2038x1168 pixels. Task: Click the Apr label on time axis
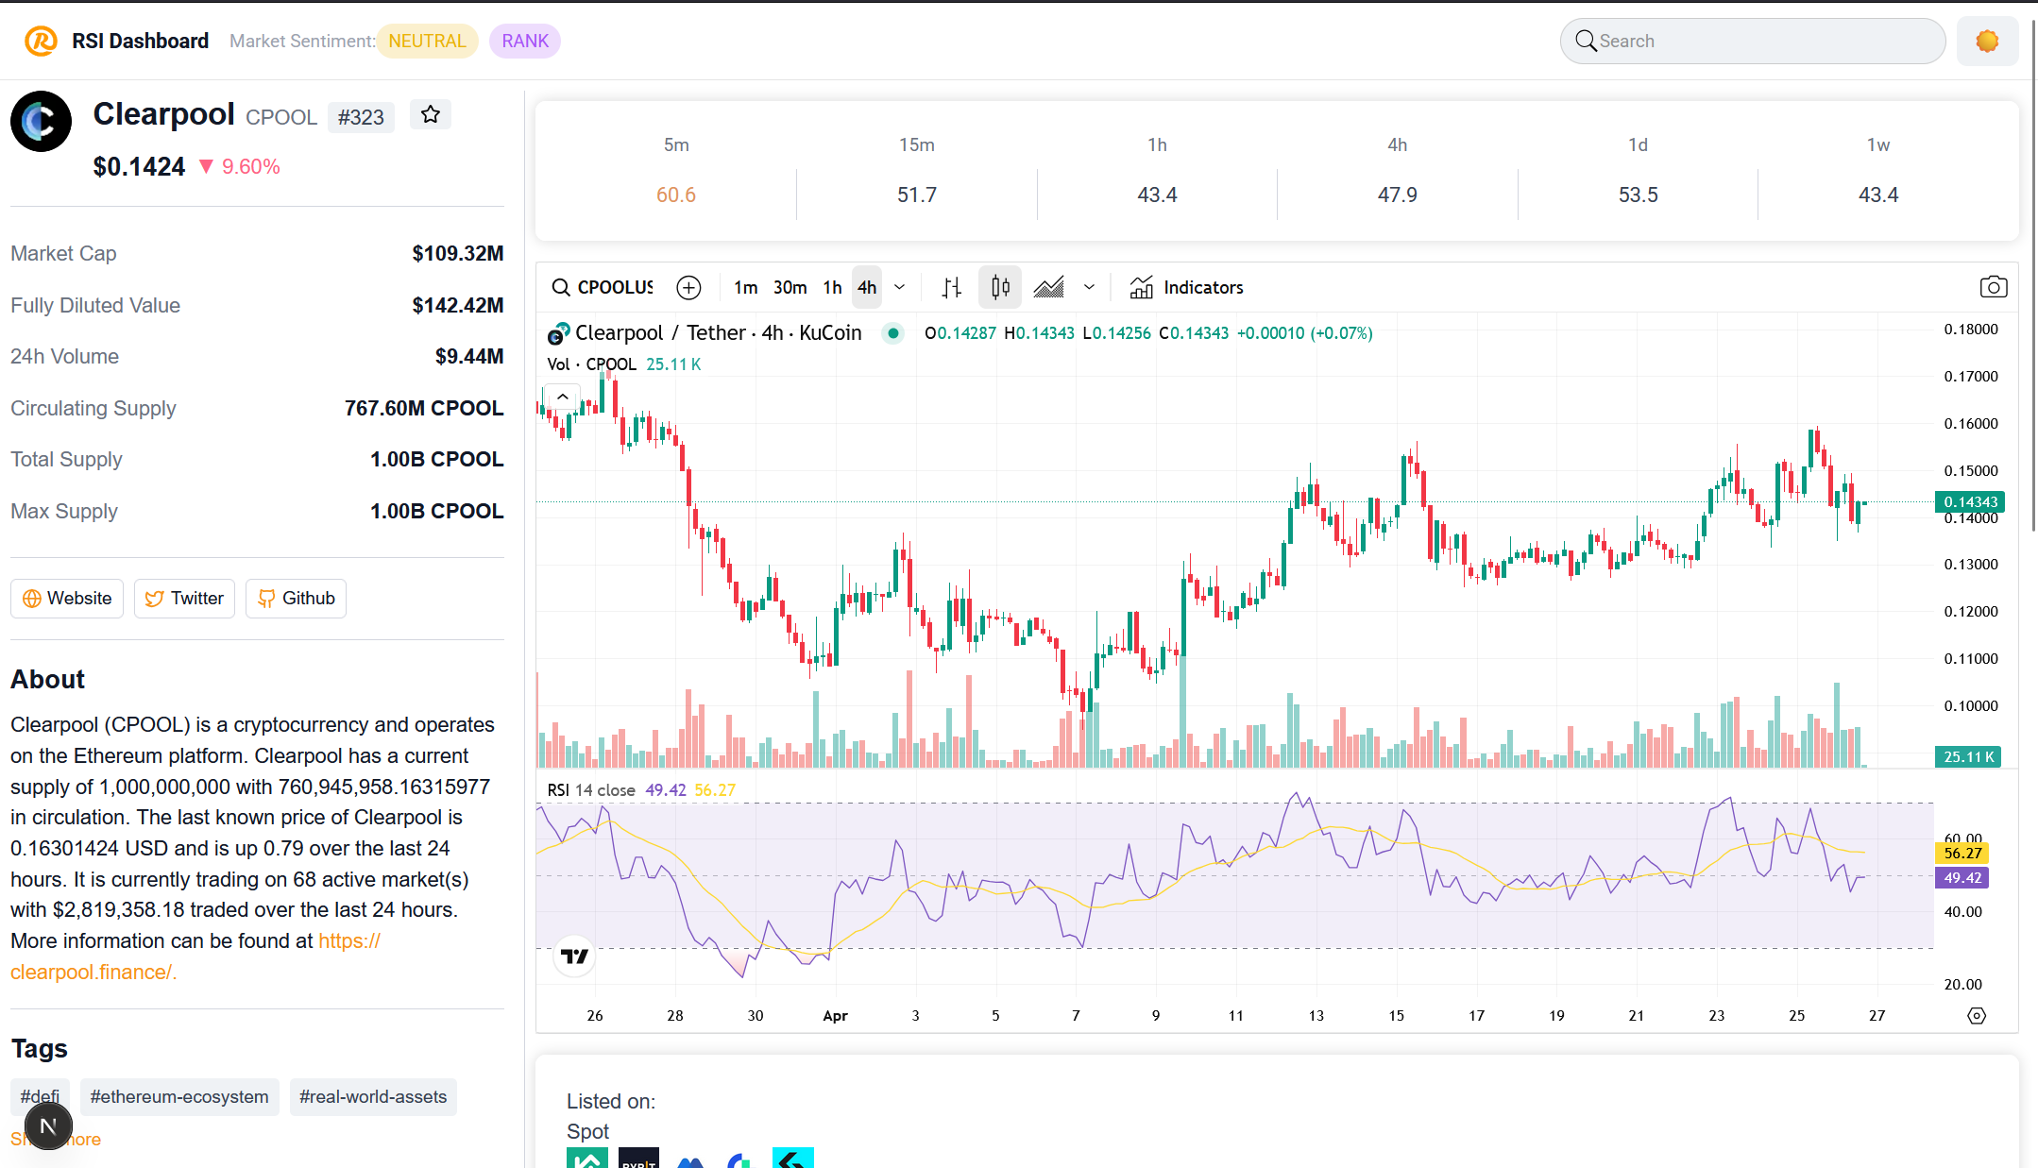coord(835,1016)
